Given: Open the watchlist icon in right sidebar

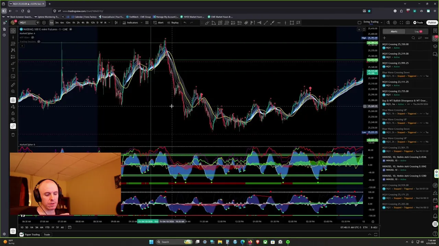Looking at the screenshot, I should (x=435, y=31).
